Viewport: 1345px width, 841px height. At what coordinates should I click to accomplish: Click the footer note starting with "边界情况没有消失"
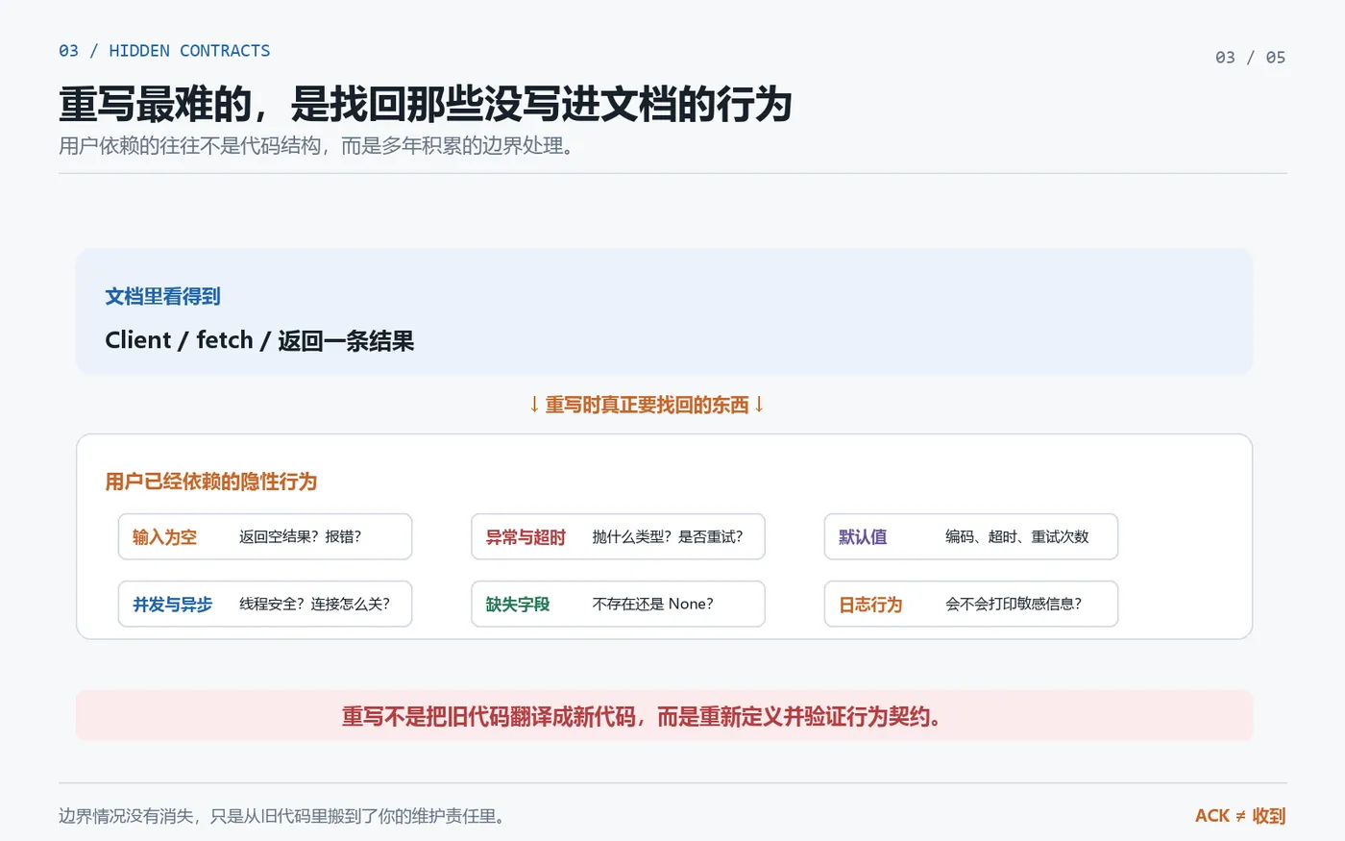(x=282, y=816)
